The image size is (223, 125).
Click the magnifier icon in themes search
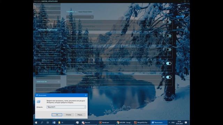92,17
